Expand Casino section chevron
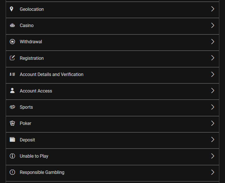This screenshot has width=225, height=183. click(213, 25)
